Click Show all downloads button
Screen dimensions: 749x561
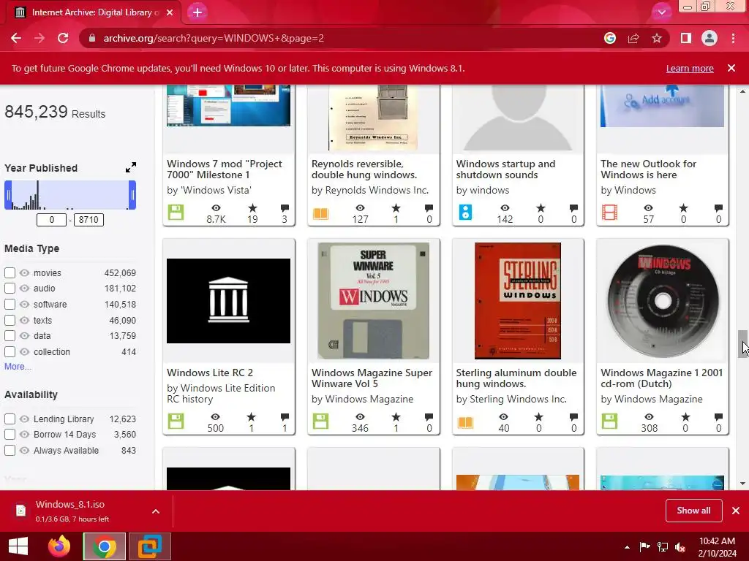[693, 511]
